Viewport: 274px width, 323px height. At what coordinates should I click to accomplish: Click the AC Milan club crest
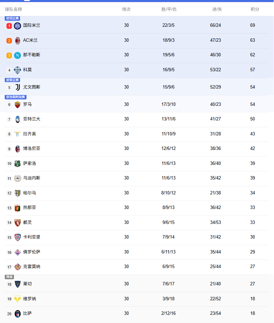(x=18, y=41)
